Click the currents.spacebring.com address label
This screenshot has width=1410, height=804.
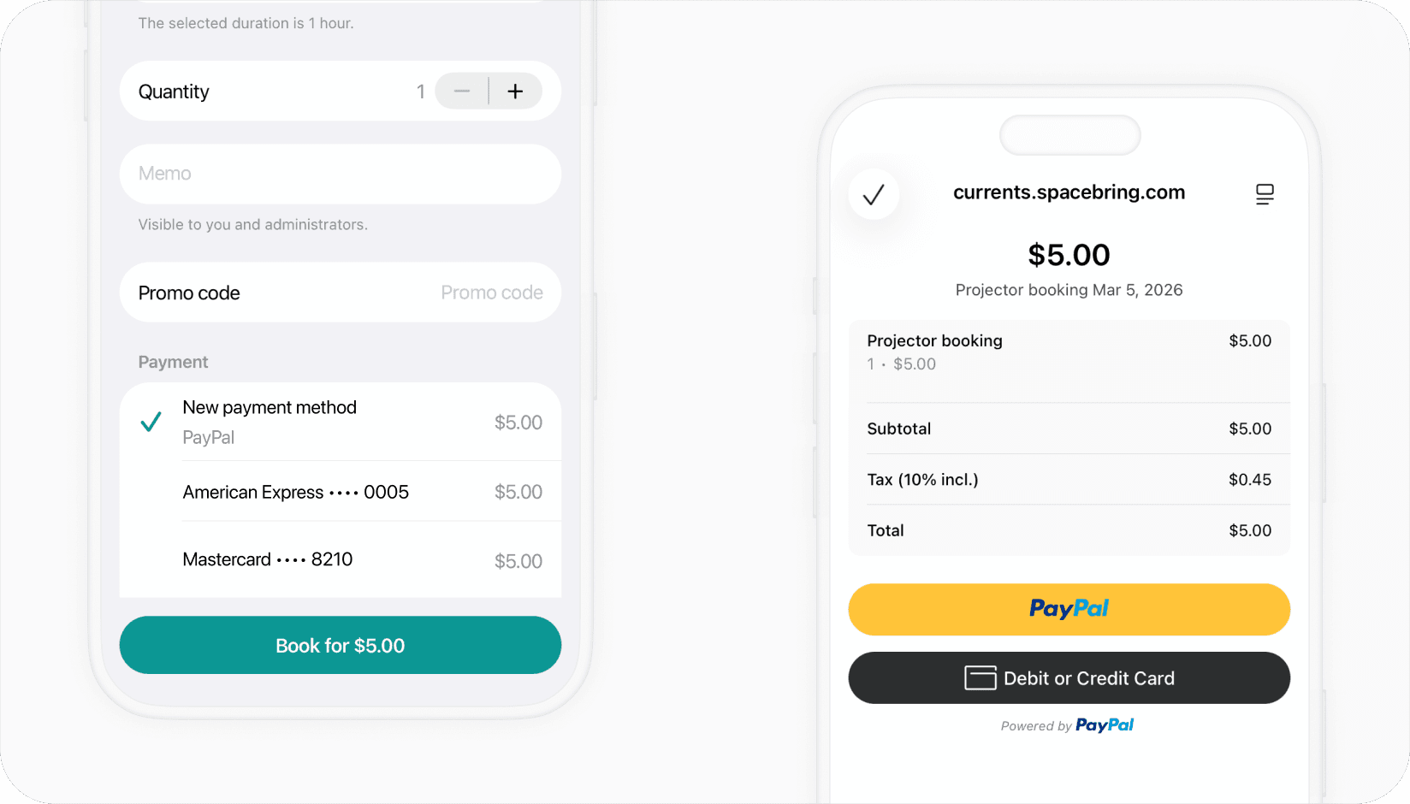click(1069, 192)
